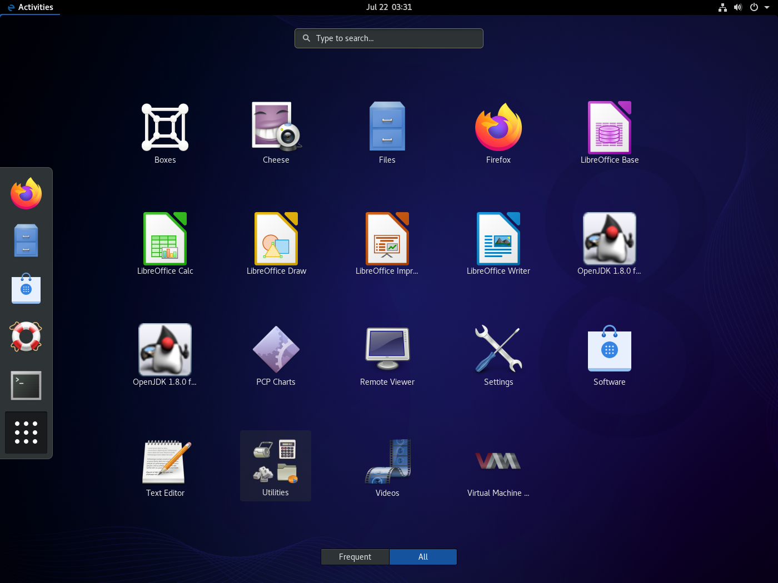Open the Videos application
Screen dimensions: 778x583
(x=387, y=461)
